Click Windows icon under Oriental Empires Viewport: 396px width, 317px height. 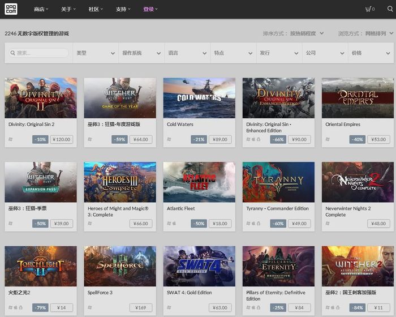click(x=328, y=139)
